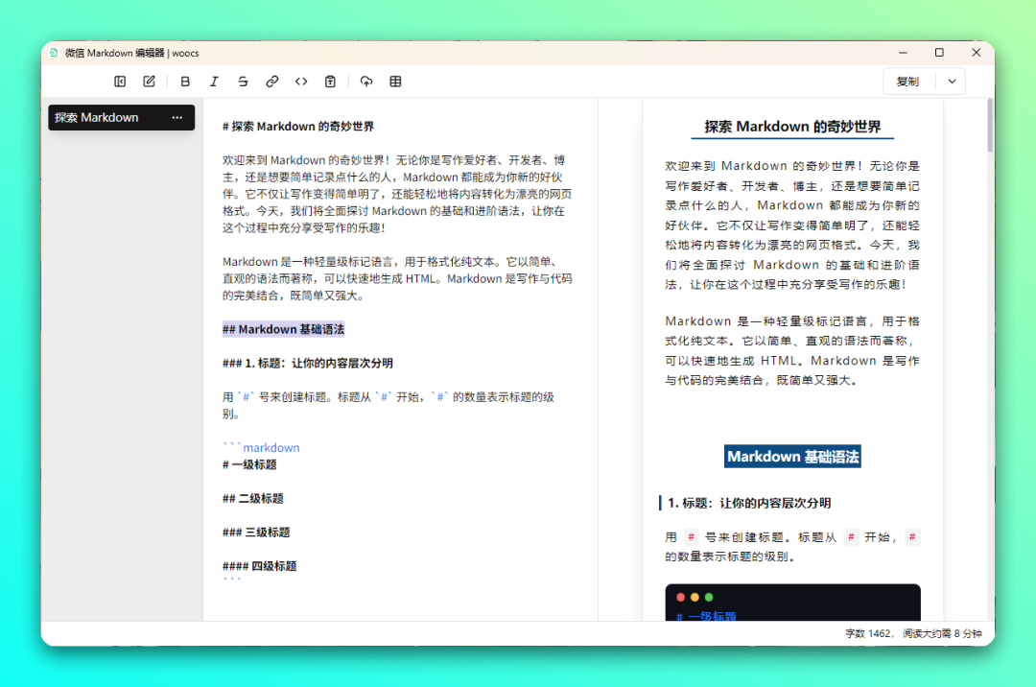This screenshot has height=687, width=1036.
Task: Toggle bold formatting
Action: pyautogui.click(x=185, y=82)
